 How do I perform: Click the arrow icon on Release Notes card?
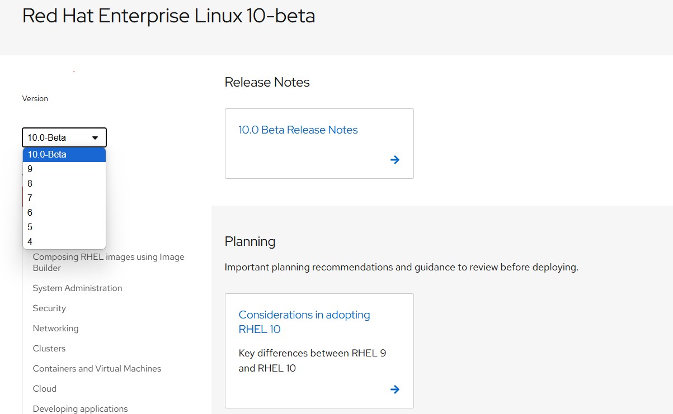point(395,160)
